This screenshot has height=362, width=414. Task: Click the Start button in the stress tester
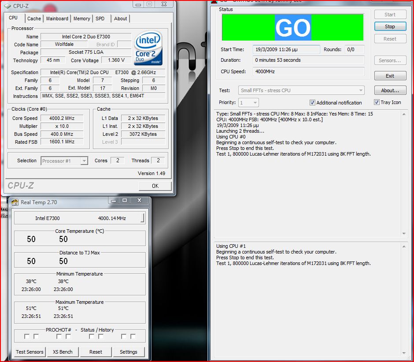coord(390,15)
